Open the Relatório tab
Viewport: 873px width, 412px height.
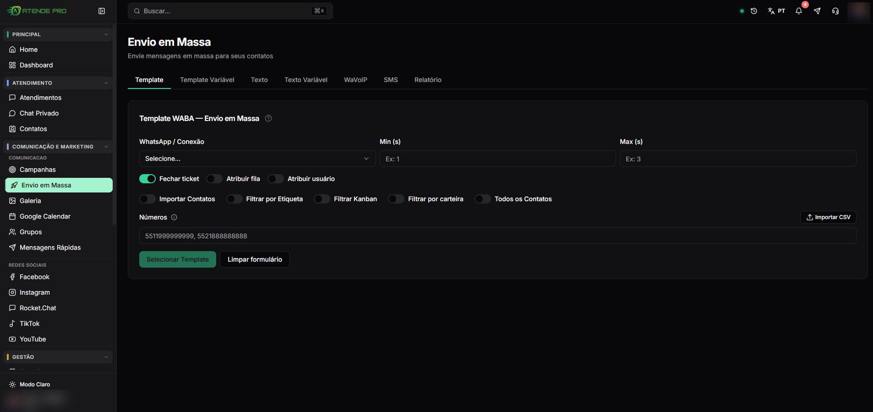coord(428,80)
